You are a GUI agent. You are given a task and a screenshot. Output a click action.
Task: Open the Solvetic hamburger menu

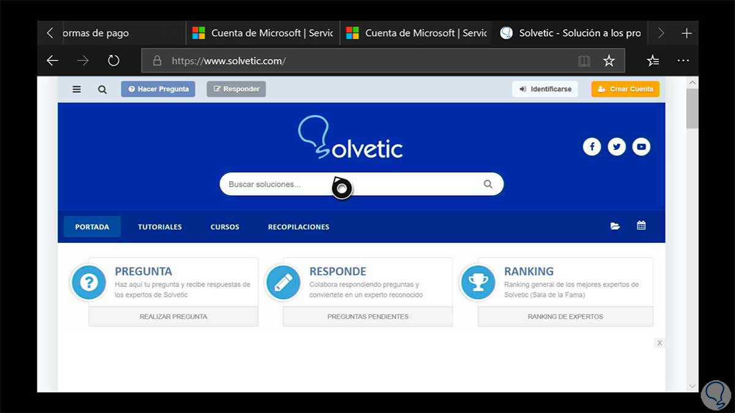point(77,89)
